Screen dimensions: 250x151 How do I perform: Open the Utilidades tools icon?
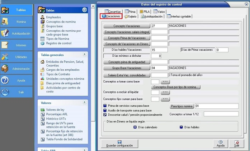click(5, 57)
